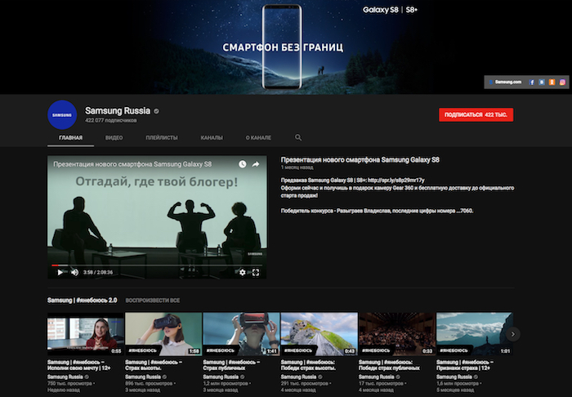Click the player time display 3:58 / 2:08:36
The image size is (572, 397).
98,272
